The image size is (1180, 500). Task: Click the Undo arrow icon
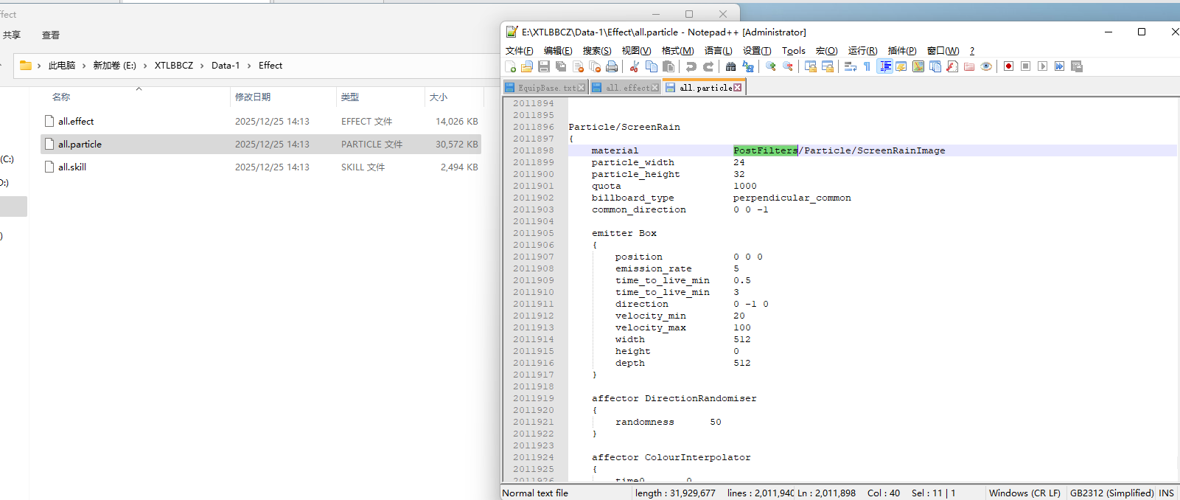pyautogui.click(x=691, y=66)
